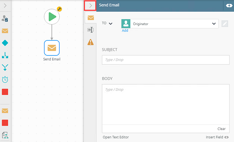Focus the Body text area
This screenshot has width=234, height=142.
166,104
